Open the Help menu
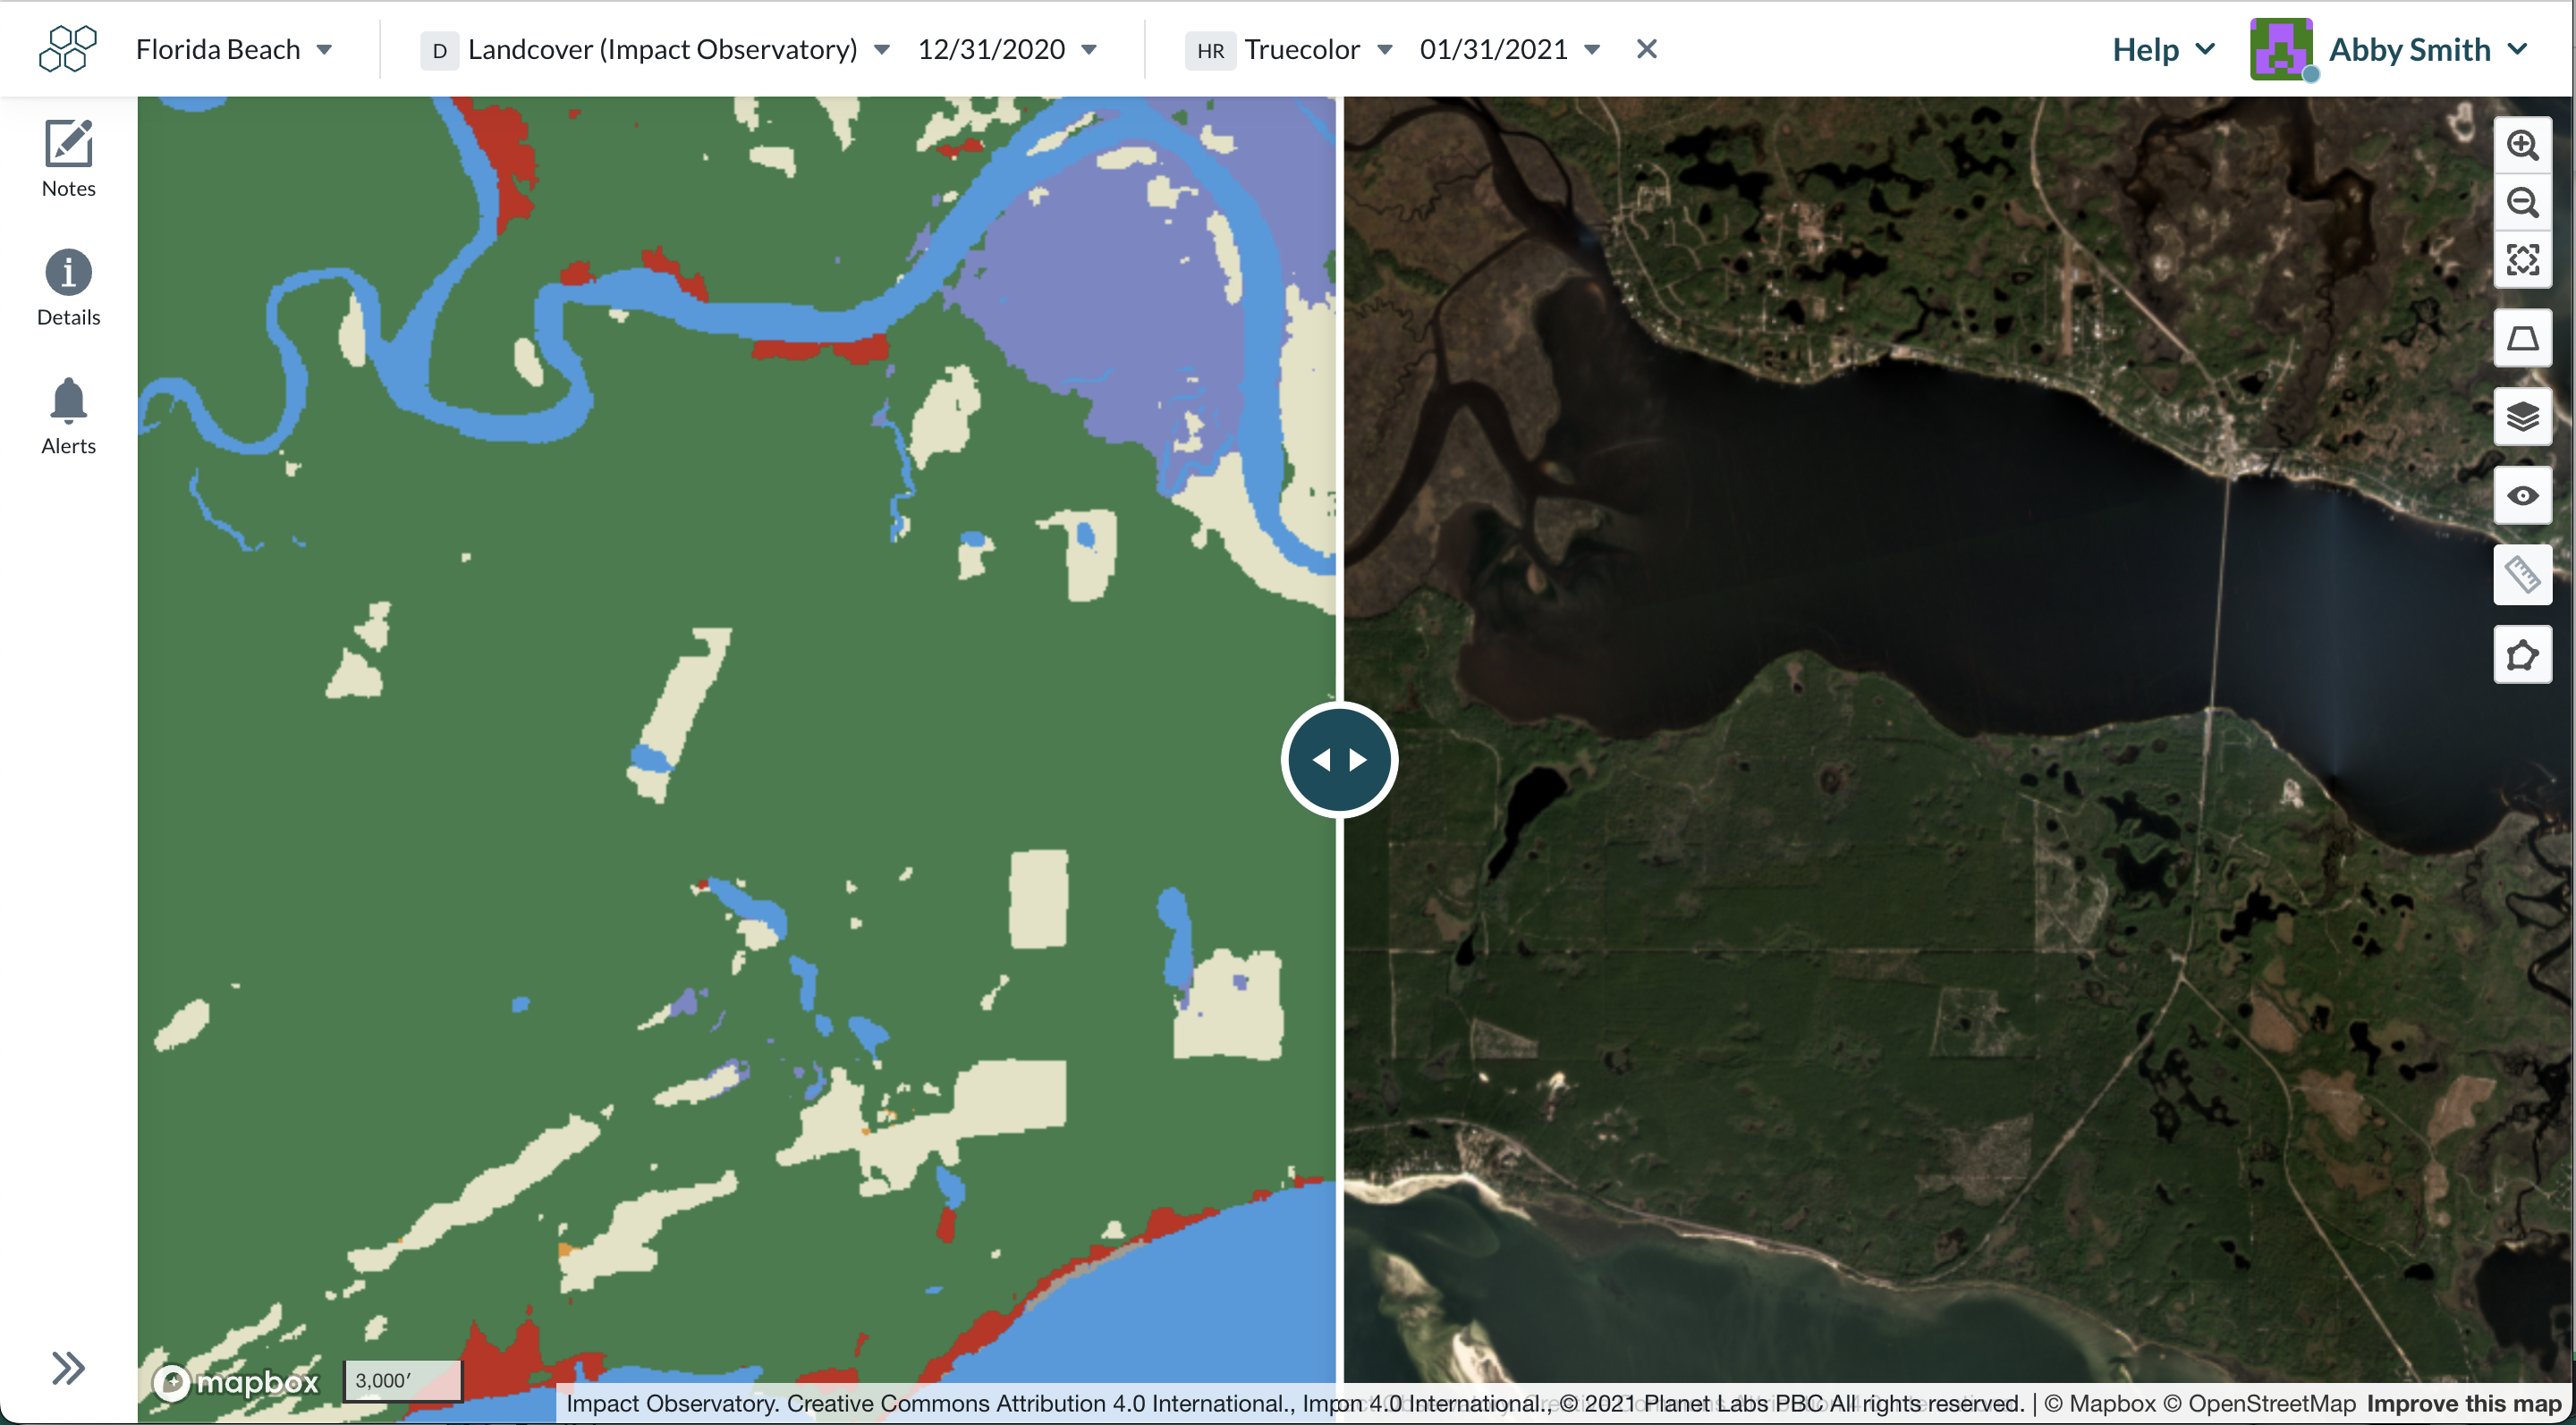This screenshot has width=2576, height=1425. [2164, 49]
